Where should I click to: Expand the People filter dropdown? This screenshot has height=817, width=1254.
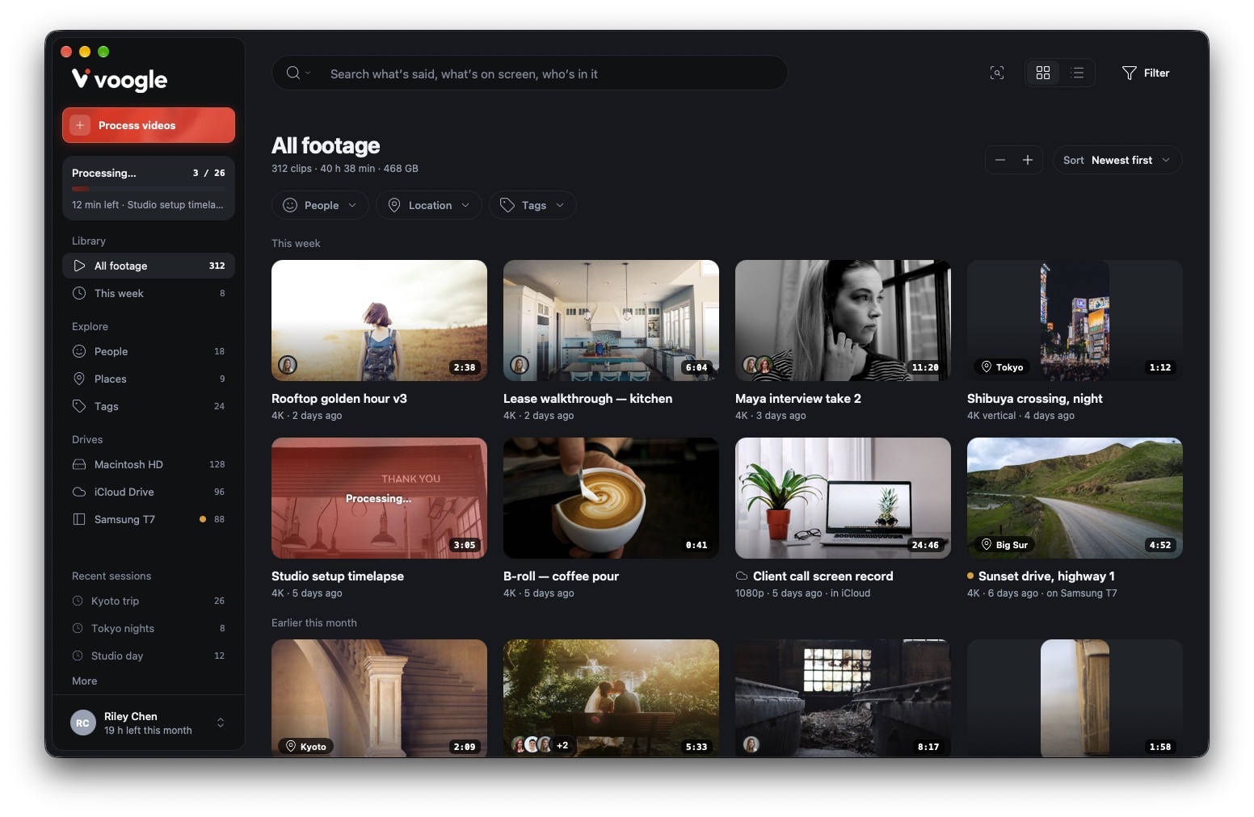320,205
